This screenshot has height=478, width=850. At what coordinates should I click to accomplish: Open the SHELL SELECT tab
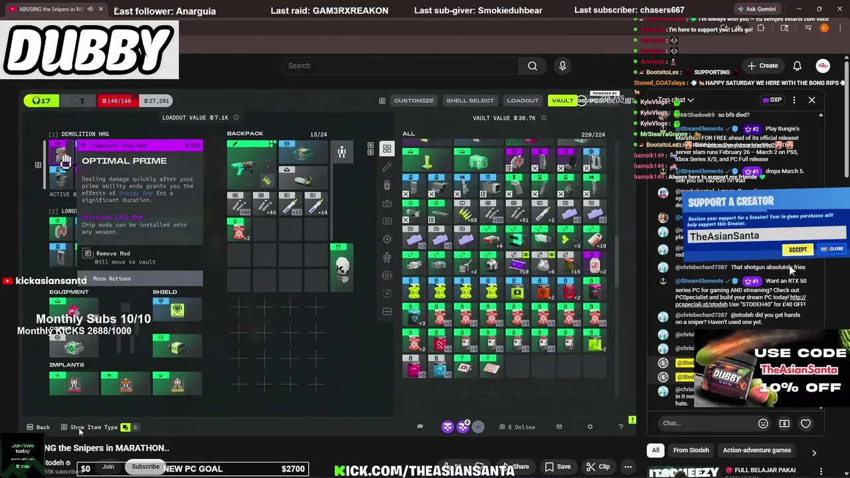[x=469, y=100]
